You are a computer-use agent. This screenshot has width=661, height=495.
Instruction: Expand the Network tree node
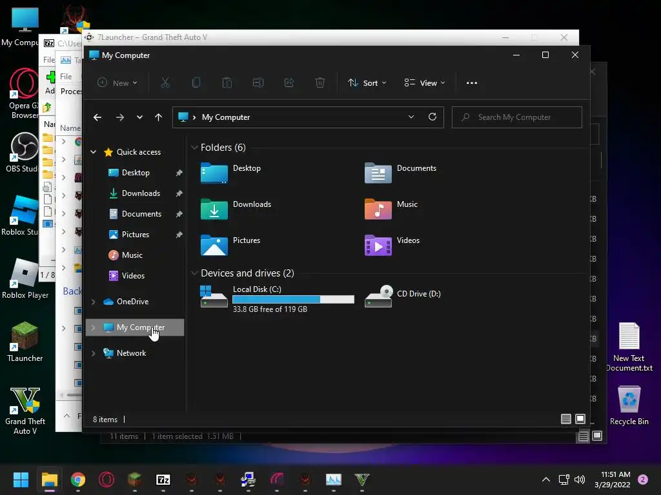pyautogui.click(x=94, y=354)
